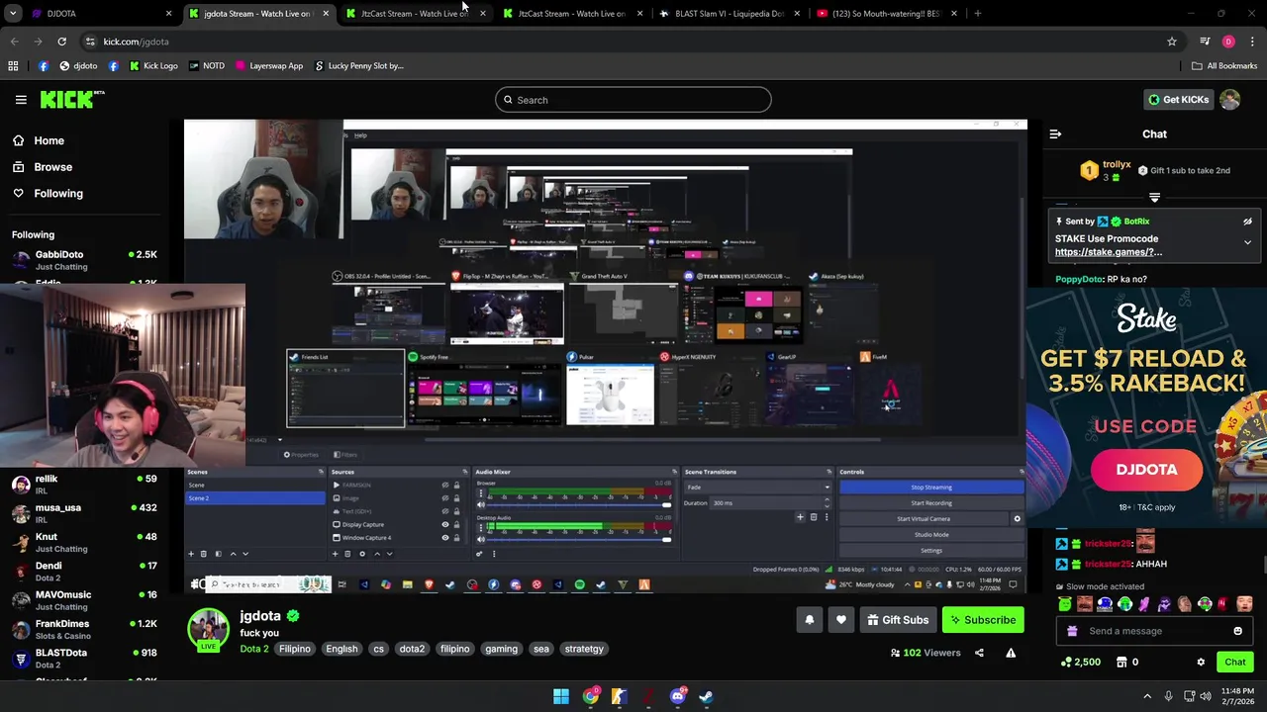Open the jgdota channel avatar
The image size is (1267, 712).
[209, 630]
